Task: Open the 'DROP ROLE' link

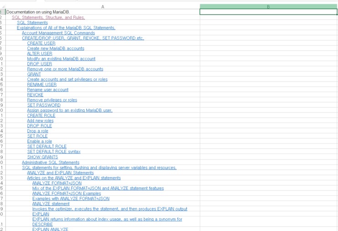Action: [39, 126]
